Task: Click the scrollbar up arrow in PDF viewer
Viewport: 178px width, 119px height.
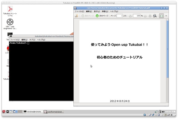Action: (167, 20)
